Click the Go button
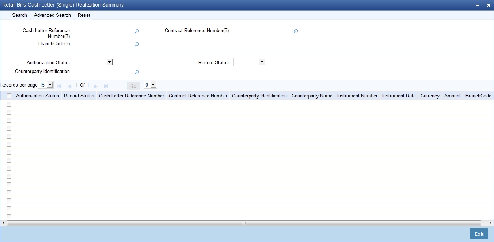This screenshot has width=494, height=242. (133, 86)
